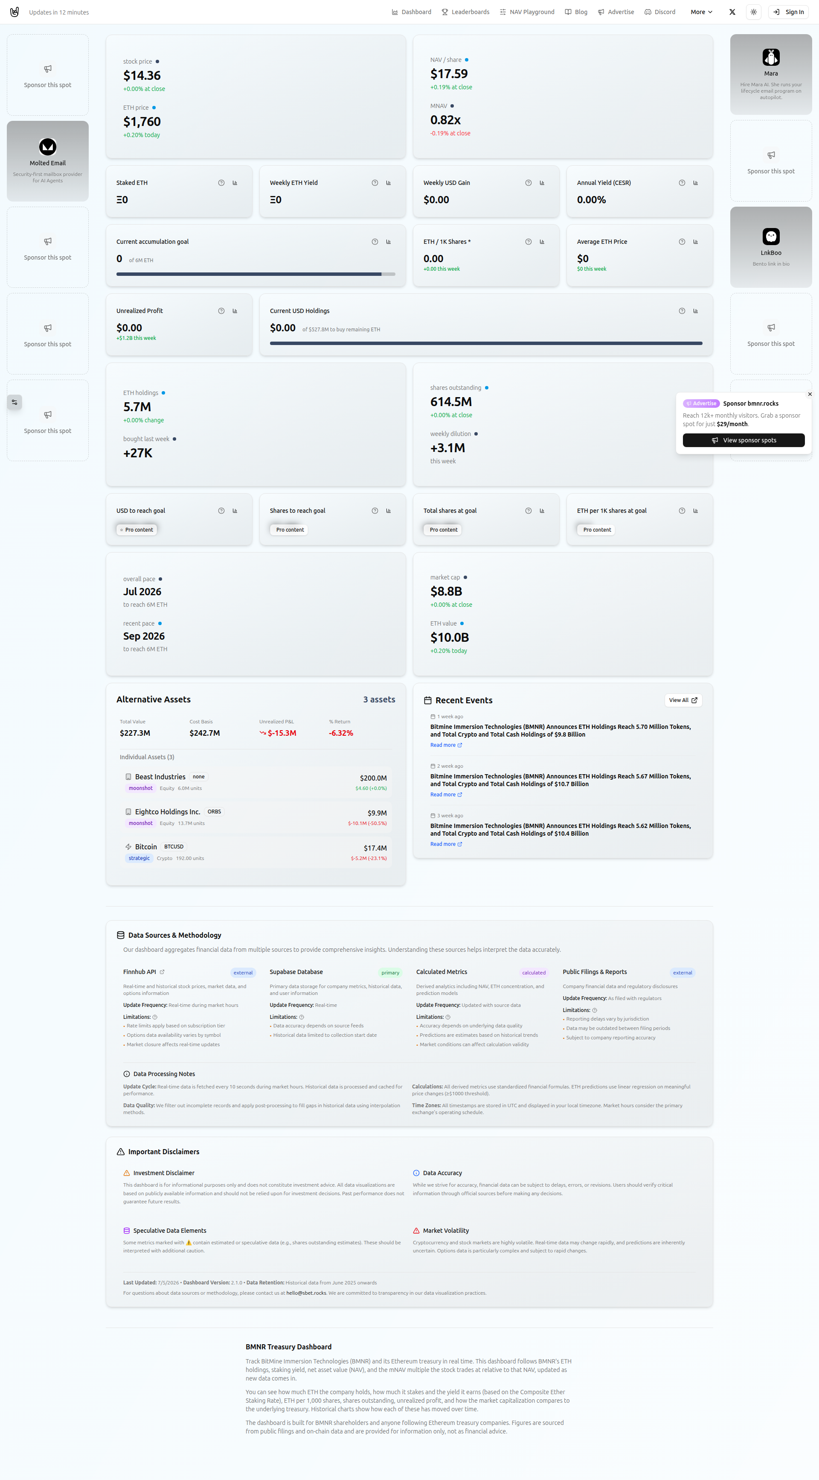Open the Blog nav item
Screen dimensions: 819x1480
[576, 12]
